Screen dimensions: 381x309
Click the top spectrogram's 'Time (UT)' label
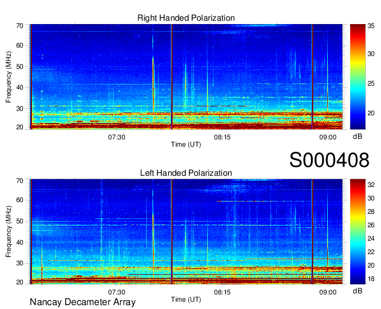click(x=186, y=144)
